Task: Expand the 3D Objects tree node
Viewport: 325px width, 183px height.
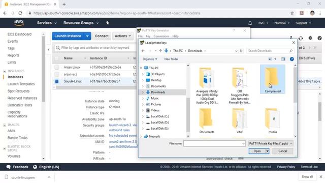Action: coord(143,74)
